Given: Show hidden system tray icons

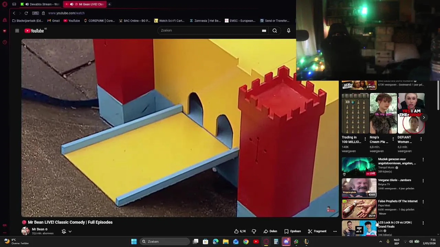Looking at the screenshot, I should pyautogui.click(x=381, y=242).
